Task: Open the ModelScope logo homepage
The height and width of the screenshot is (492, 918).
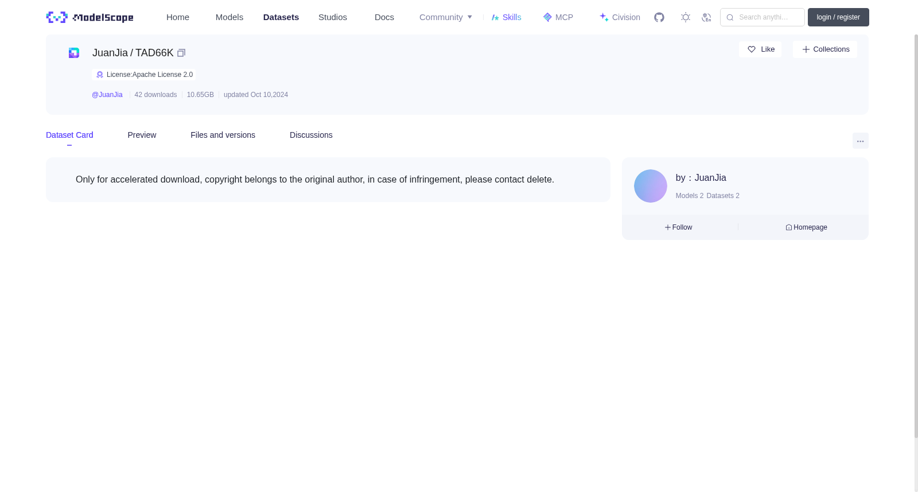Action: (90, 17)
